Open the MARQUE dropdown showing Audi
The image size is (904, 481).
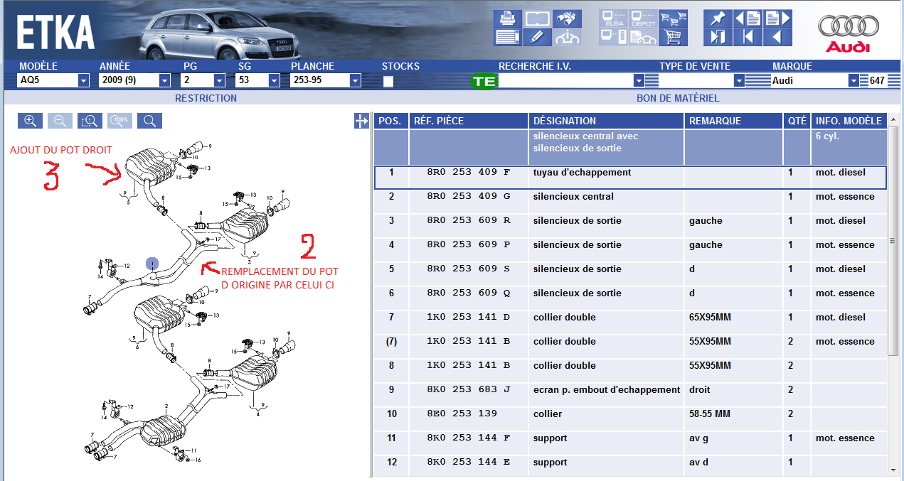pos(854,81)
